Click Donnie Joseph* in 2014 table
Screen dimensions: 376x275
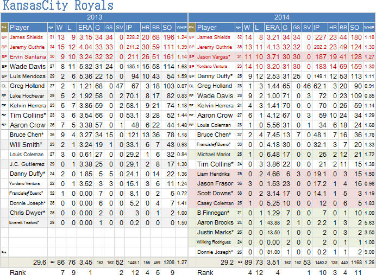[215, 252]
